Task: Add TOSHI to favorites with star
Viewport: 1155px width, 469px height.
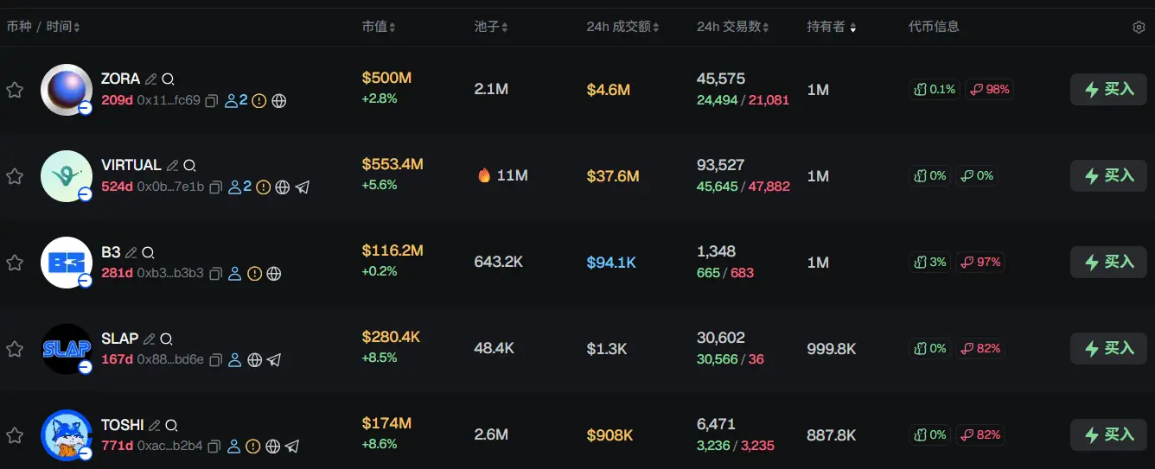Action: point(15,435)
